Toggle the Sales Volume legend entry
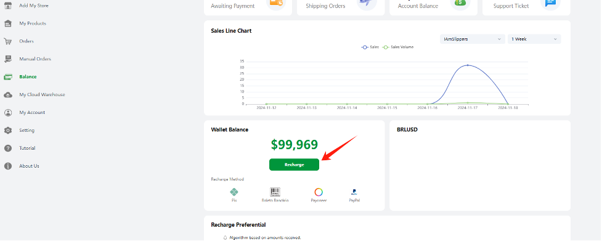602x241 pixels. [x=398, y=47]
